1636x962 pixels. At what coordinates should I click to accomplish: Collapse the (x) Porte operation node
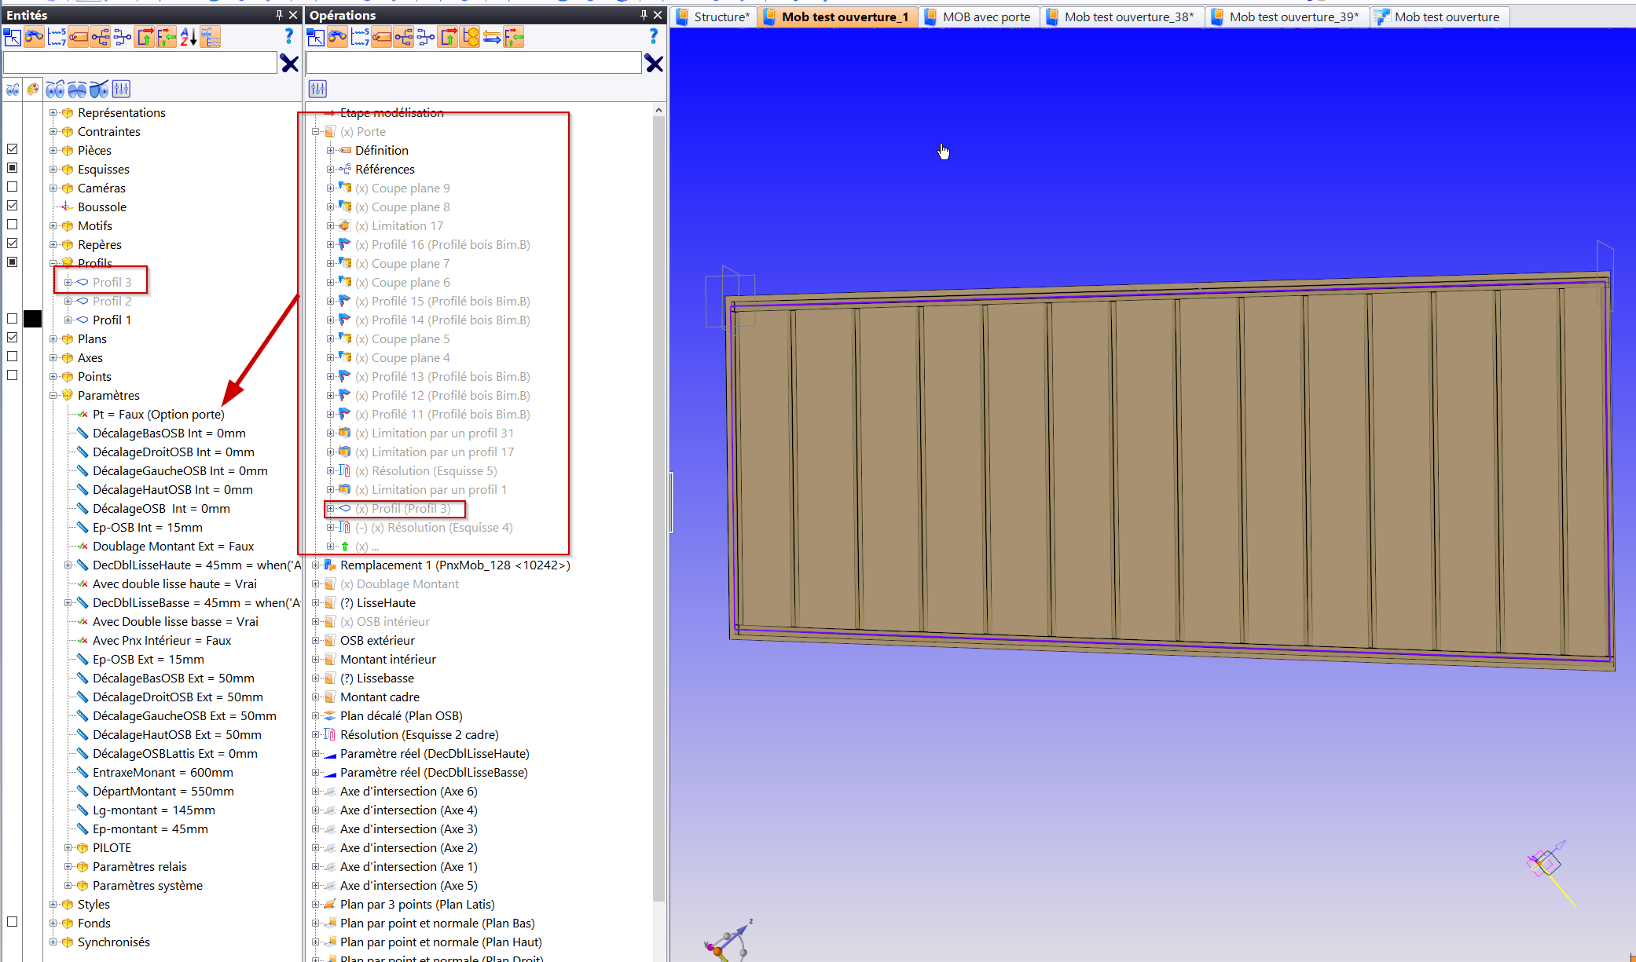coord(315,131)
